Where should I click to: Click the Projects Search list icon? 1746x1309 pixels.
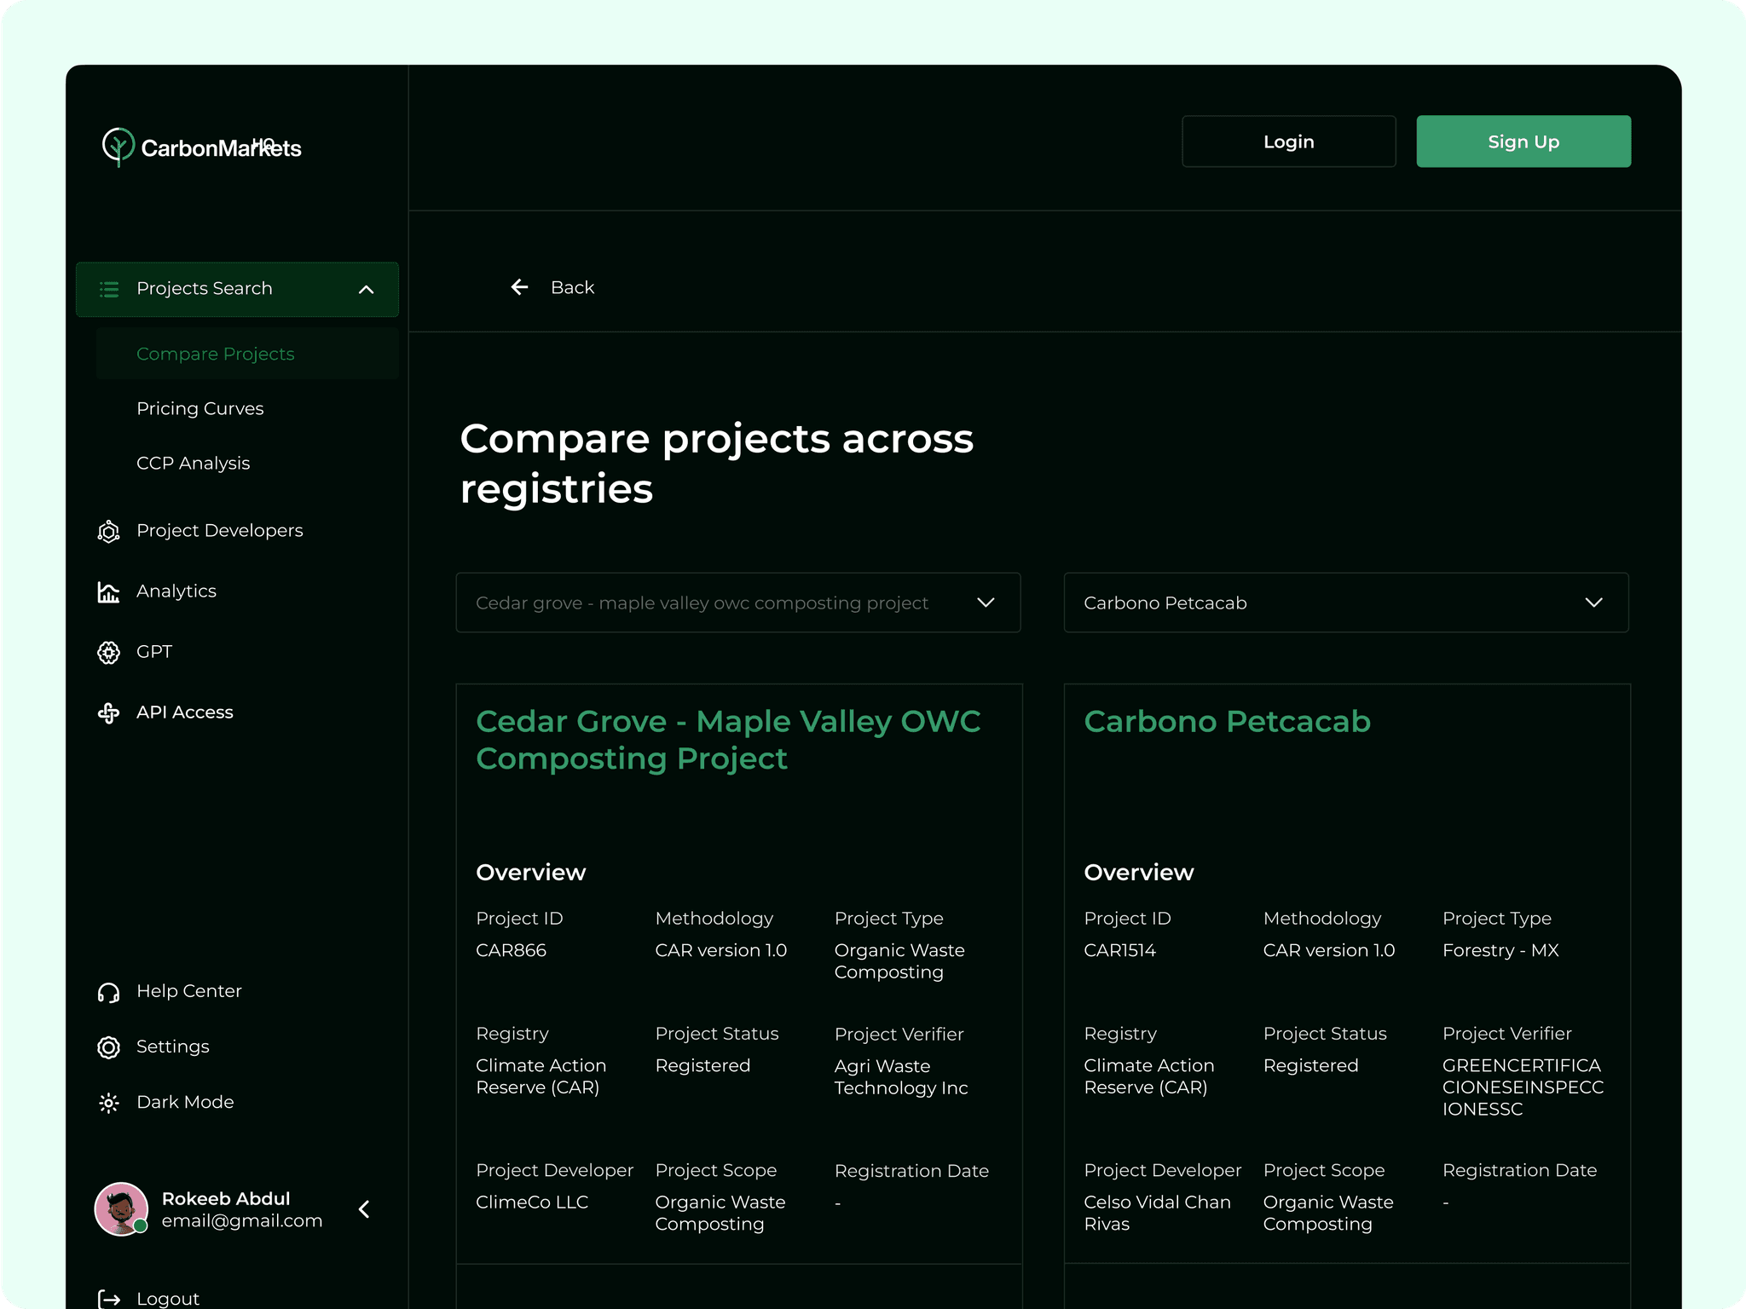tap(109, 289)
